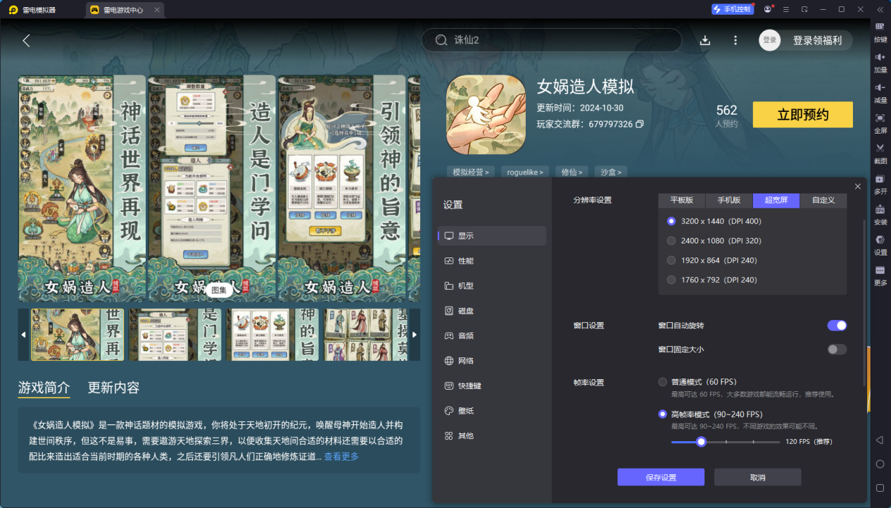Click the Android recent apps square
The width and height of the screenshot is (891, 508).
(880, 488)
